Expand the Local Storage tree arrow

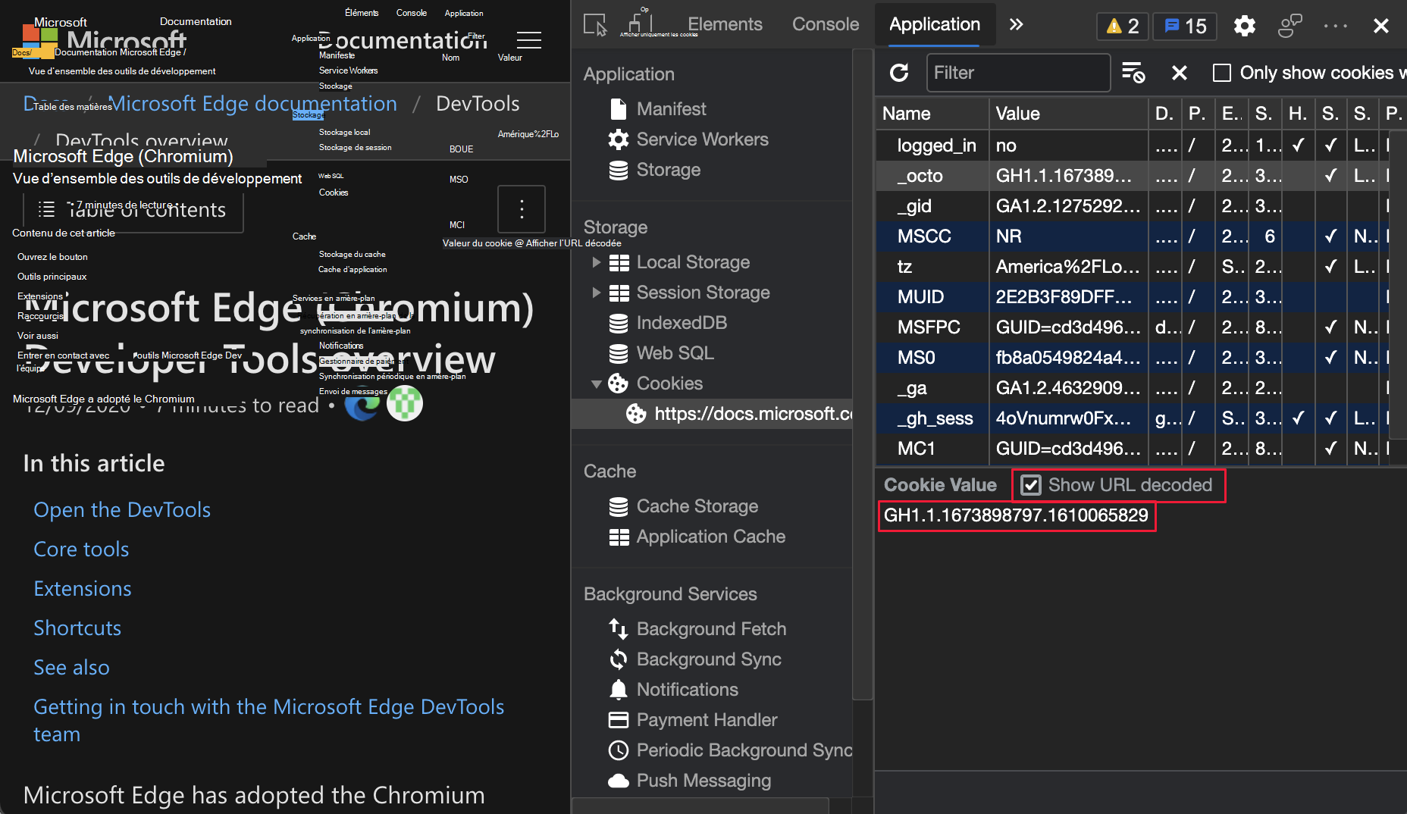click(x=597, y=262)
